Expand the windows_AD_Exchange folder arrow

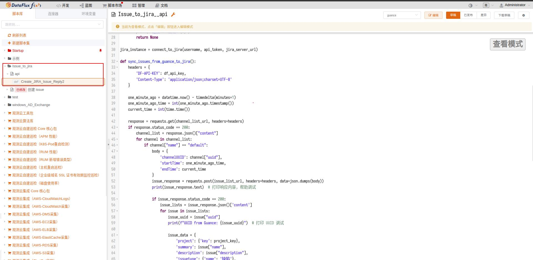pos(5,105)
